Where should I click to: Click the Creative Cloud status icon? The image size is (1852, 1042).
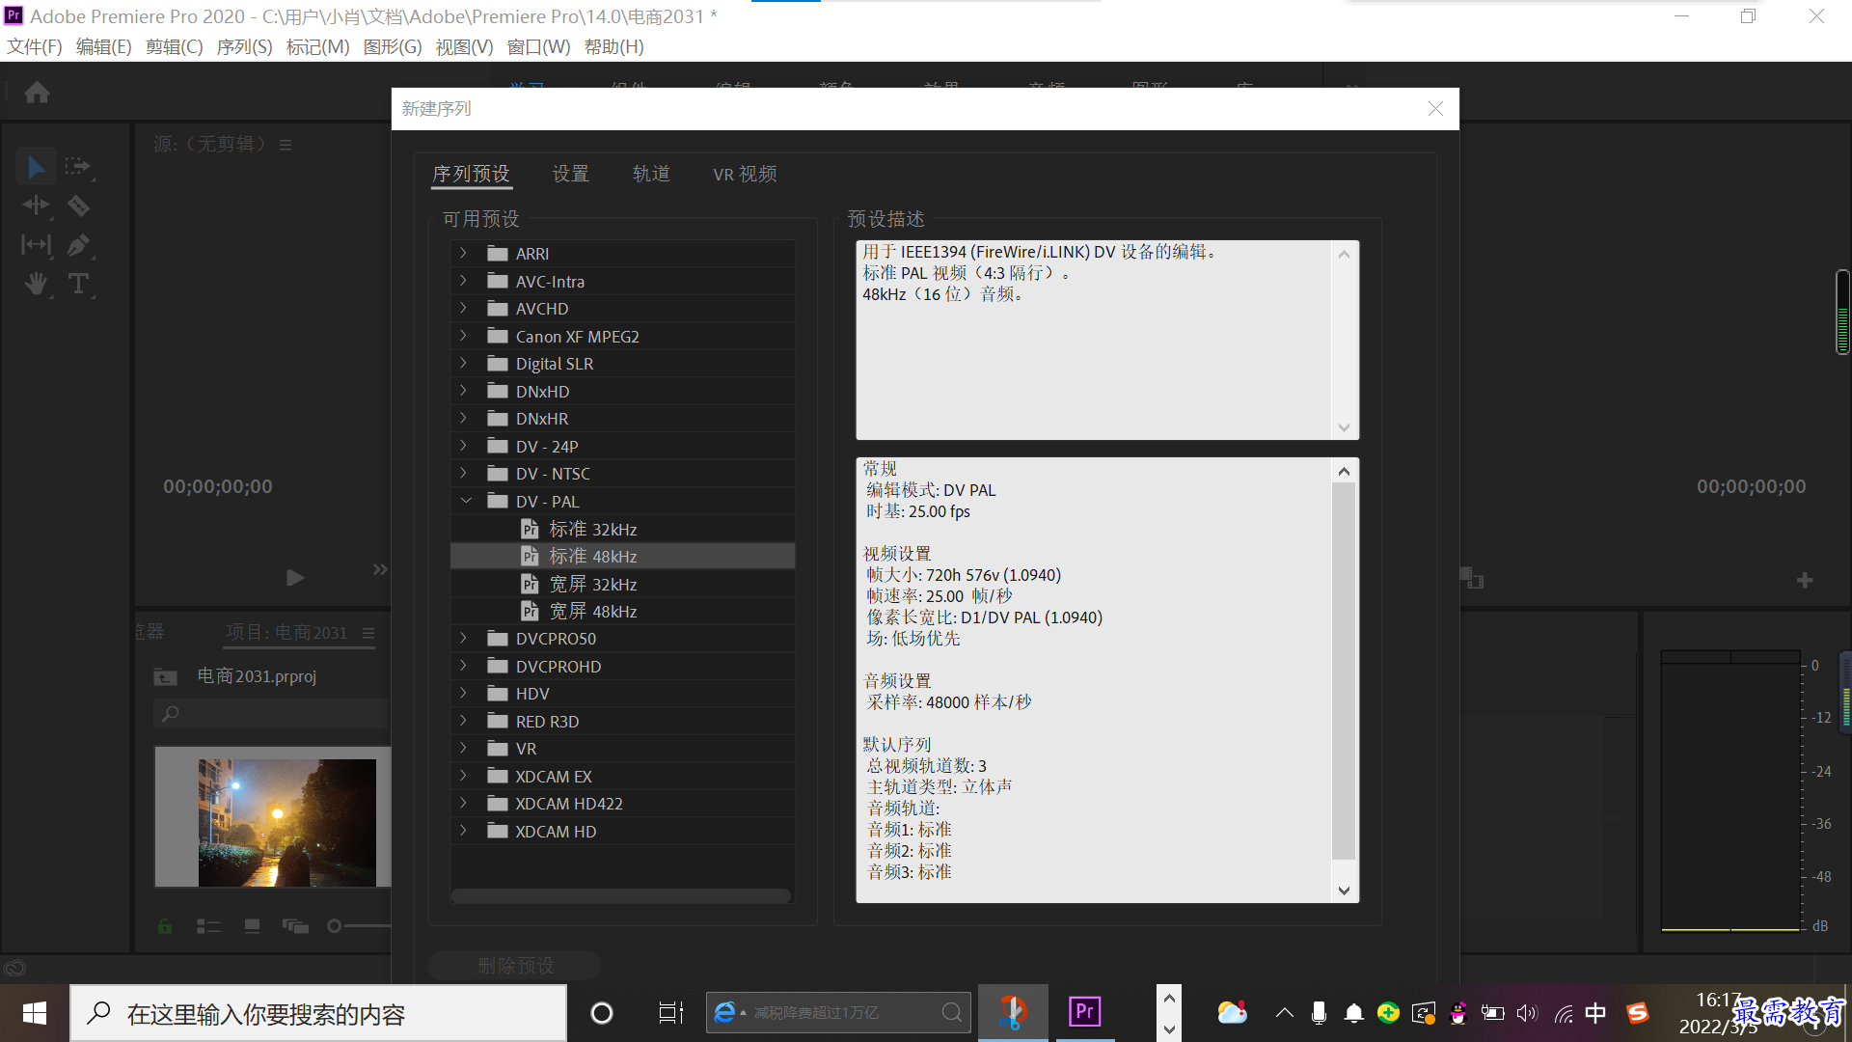pos(14,968)
